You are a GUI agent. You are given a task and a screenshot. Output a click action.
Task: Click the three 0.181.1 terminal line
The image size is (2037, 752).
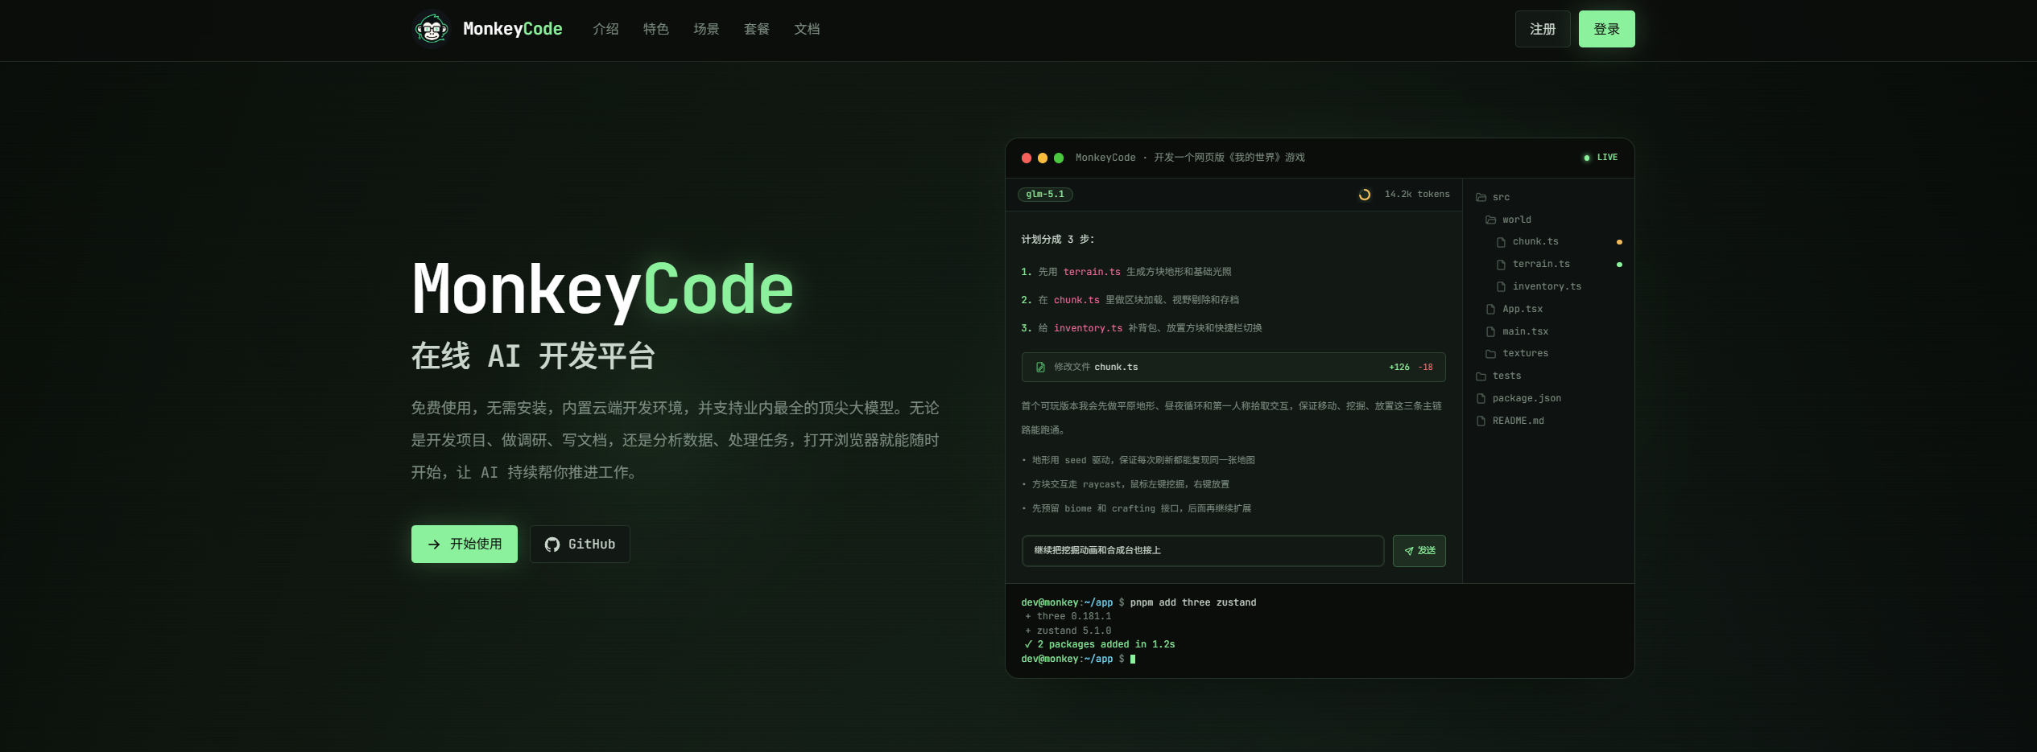pos(1068,616)
